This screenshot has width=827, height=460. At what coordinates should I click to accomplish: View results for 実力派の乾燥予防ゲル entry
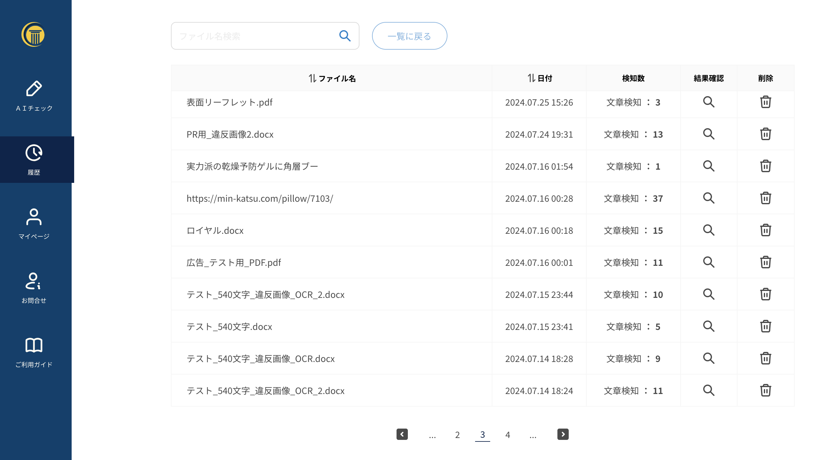709,166
